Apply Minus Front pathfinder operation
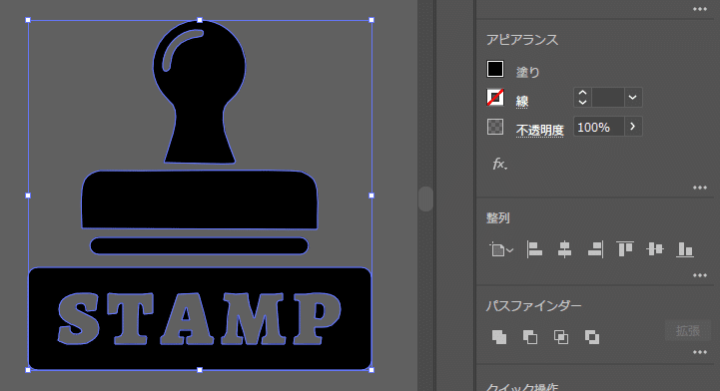The image size is (720, 391). 530,337
